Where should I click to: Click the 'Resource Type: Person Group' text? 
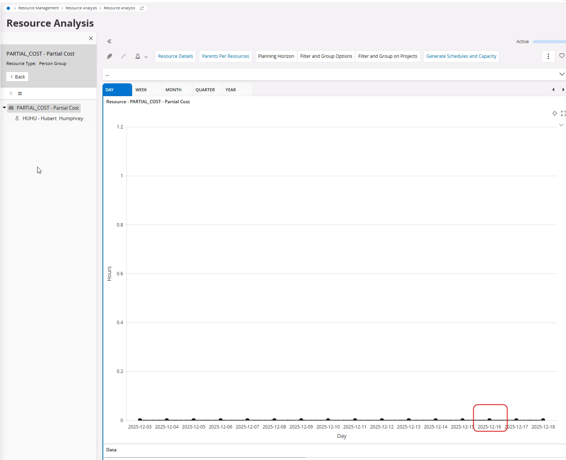pos(36,63)
